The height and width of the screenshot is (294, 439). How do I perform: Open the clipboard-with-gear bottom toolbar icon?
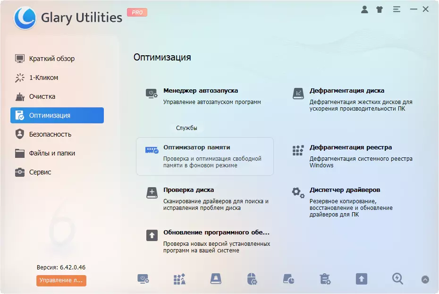325,279
